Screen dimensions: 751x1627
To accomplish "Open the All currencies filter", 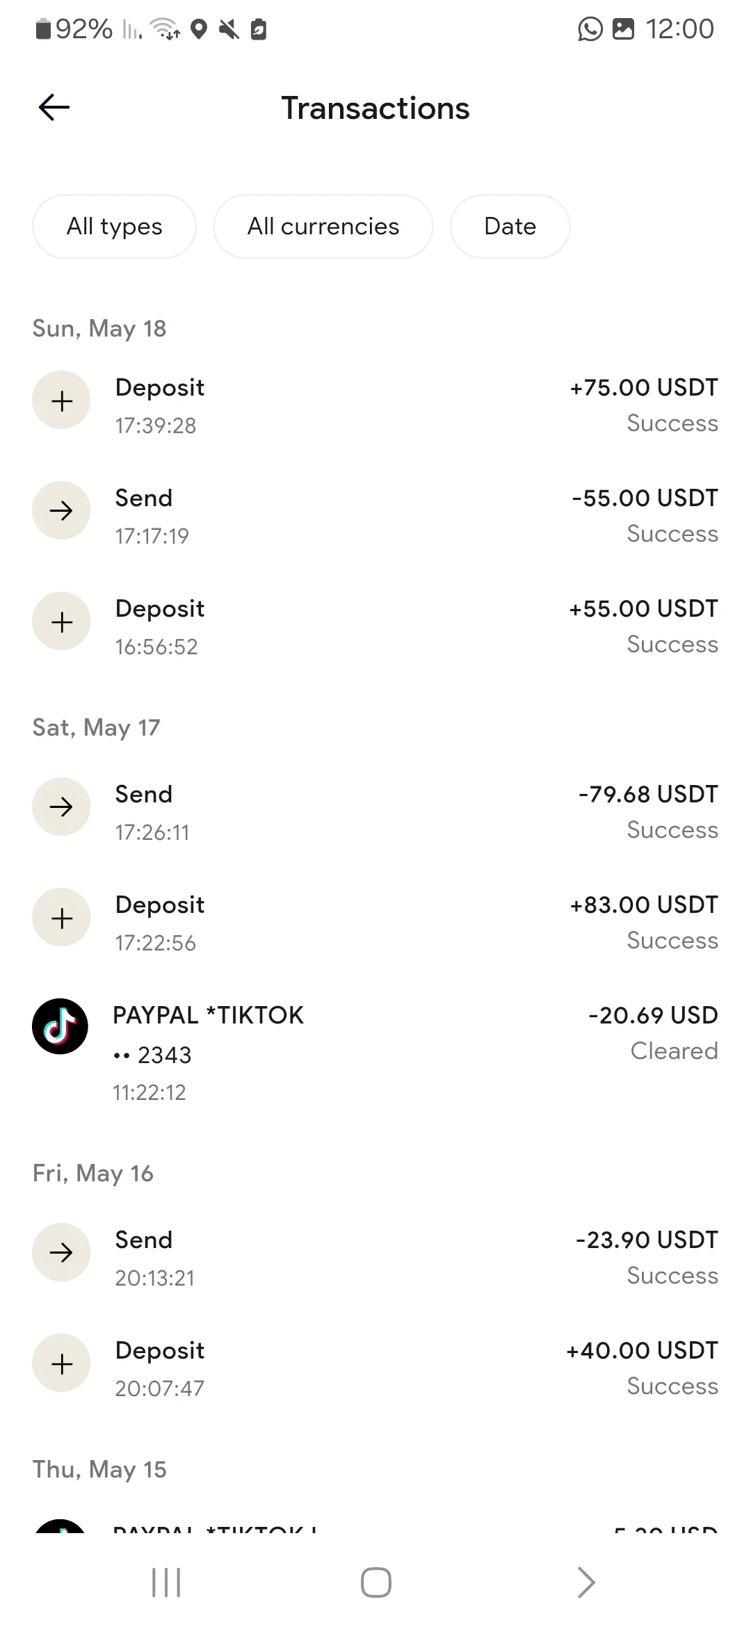I will [x=323, y=227].
